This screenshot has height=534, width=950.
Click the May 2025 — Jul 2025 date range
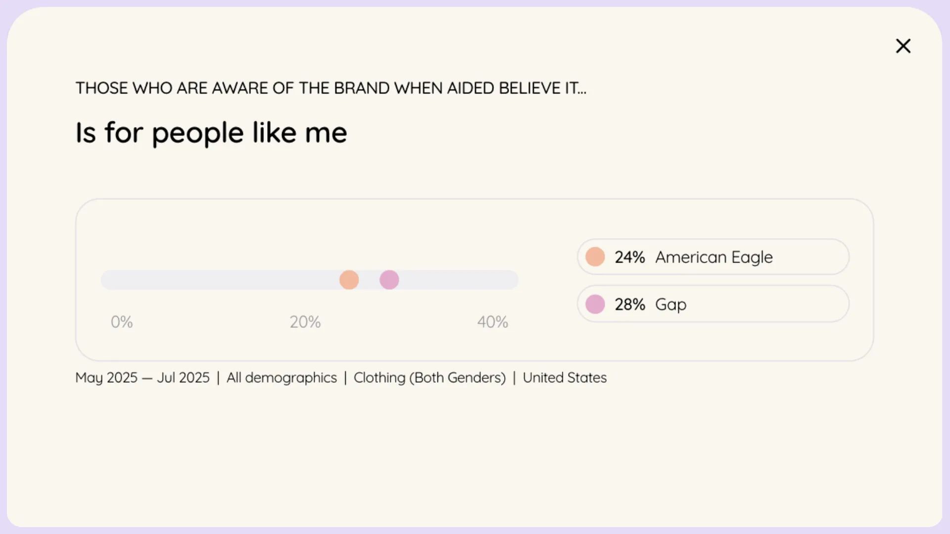point(142,378)
